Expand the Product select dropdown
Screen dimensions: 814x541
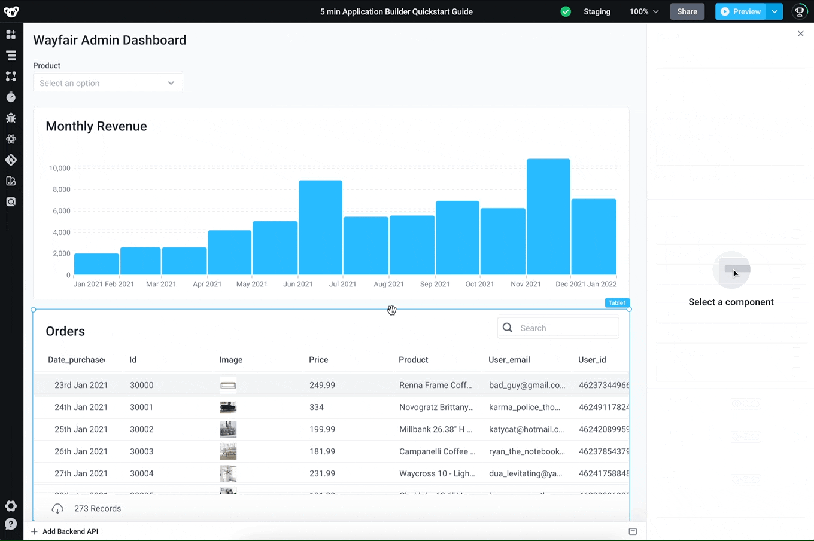pos(108,83)
